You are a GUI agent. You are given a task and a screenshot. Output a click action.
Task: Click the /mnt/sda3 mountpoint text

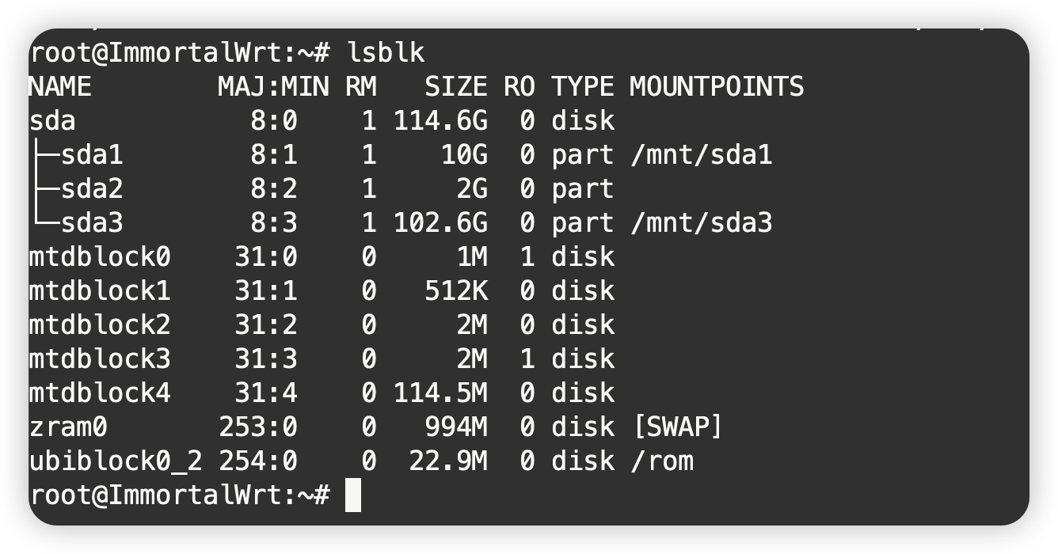point(701,223)
